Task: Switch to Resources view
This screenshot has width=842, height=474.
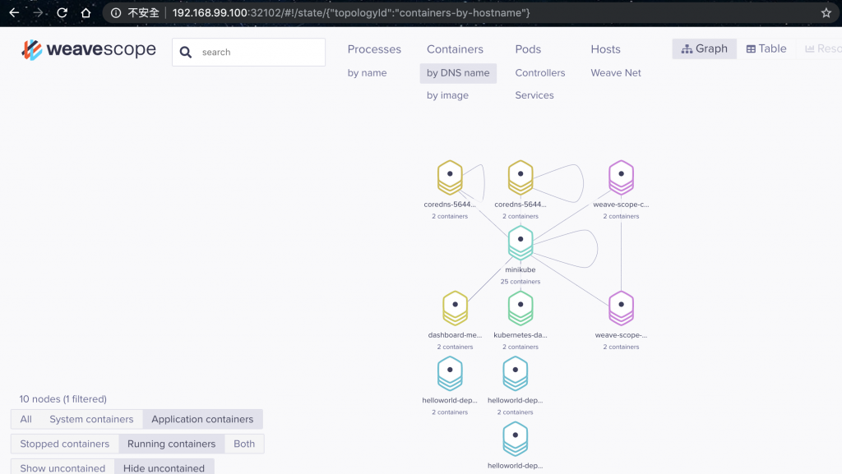Action: pos(823,48)
